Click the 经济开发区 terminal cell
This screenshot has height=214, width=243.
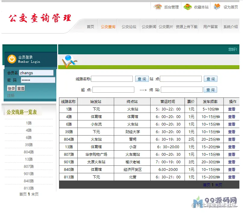(133, 169)
